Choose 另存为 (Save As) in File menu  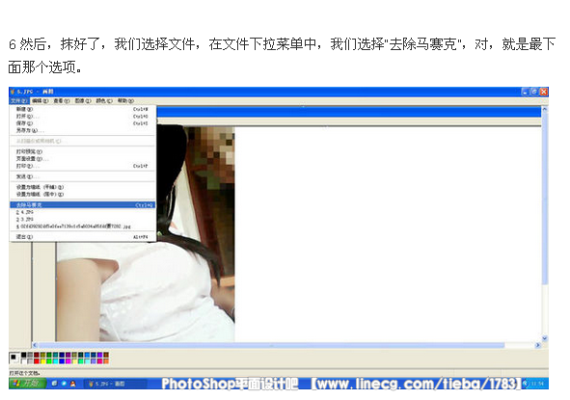[x=83, y=130]
